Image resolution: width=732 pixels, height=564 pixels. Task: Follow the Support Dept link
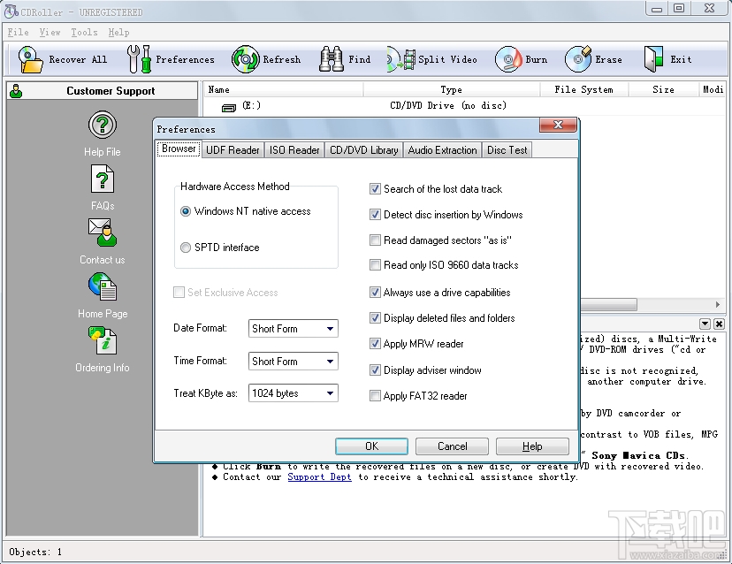(x=319, y=477)
